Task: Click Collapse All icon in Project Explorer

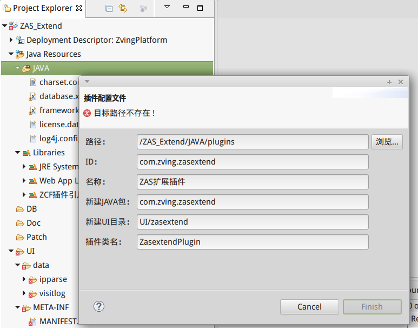Action: pos(109,8)
